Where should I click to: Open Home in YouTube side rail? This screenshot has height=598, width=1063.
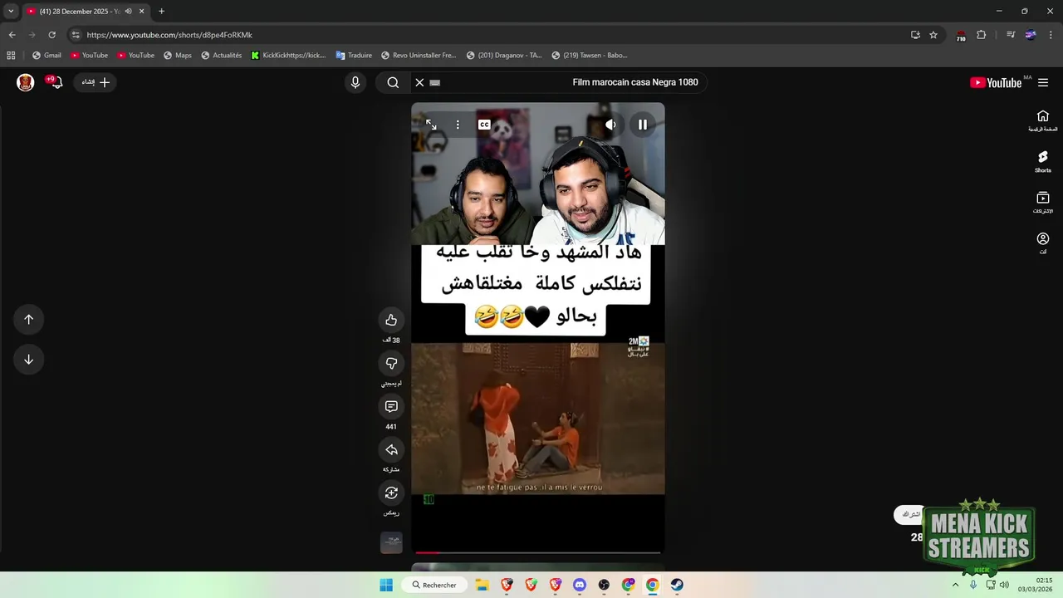1043,120
